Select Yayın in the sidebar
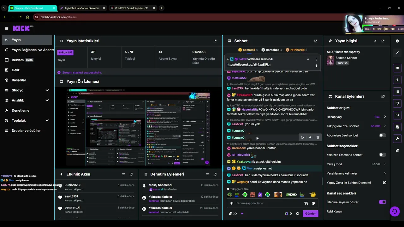The width and height of the screenshot is (404, 227). click(27, 40)
